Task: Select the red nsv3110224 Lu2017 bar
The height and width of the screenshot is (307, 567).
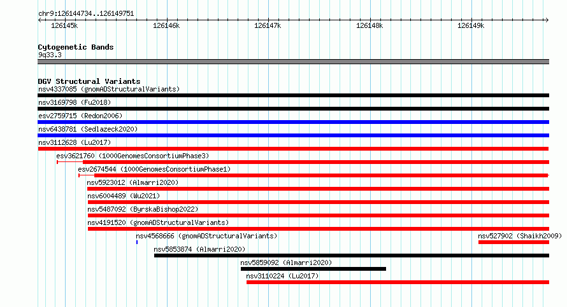Action: click(398, 282)
